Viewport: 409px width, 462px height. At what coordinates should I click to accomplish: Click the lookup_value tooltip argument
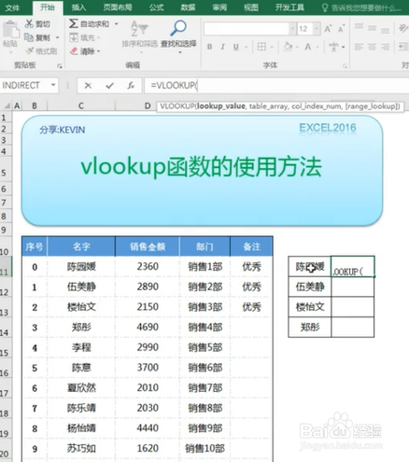point(221,106)
